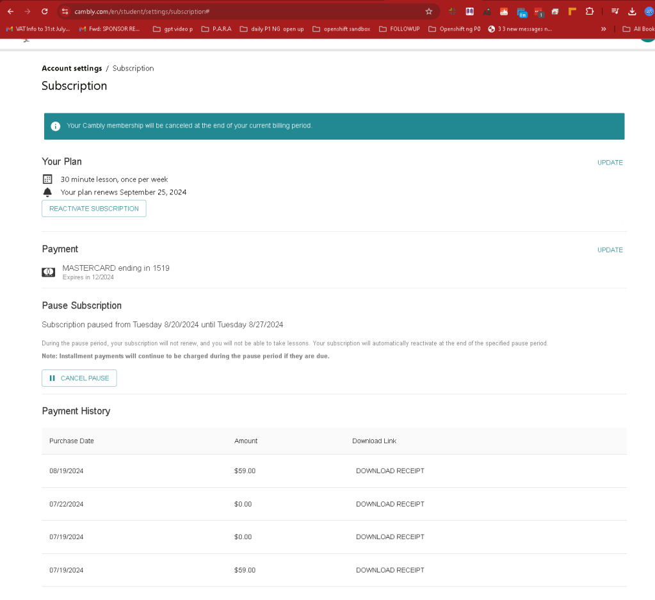Click 'MASTERCARD ending in 1519' text
Screen dimensions: 655x600
tap(116, 268)
